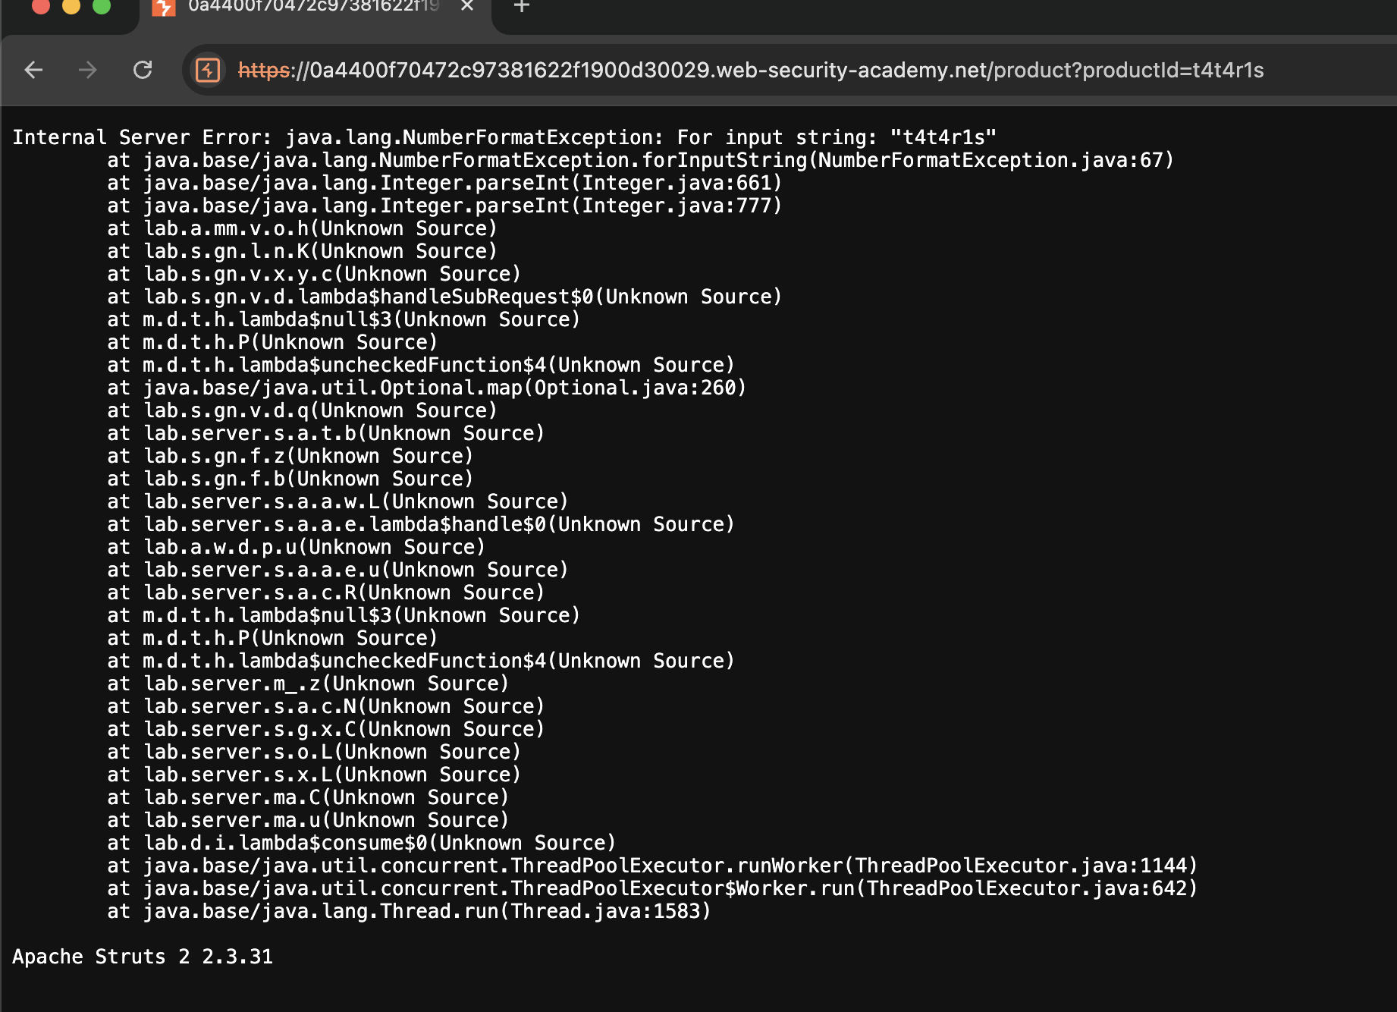
Task: Reload the error page
Action: [x=143, y=71]
